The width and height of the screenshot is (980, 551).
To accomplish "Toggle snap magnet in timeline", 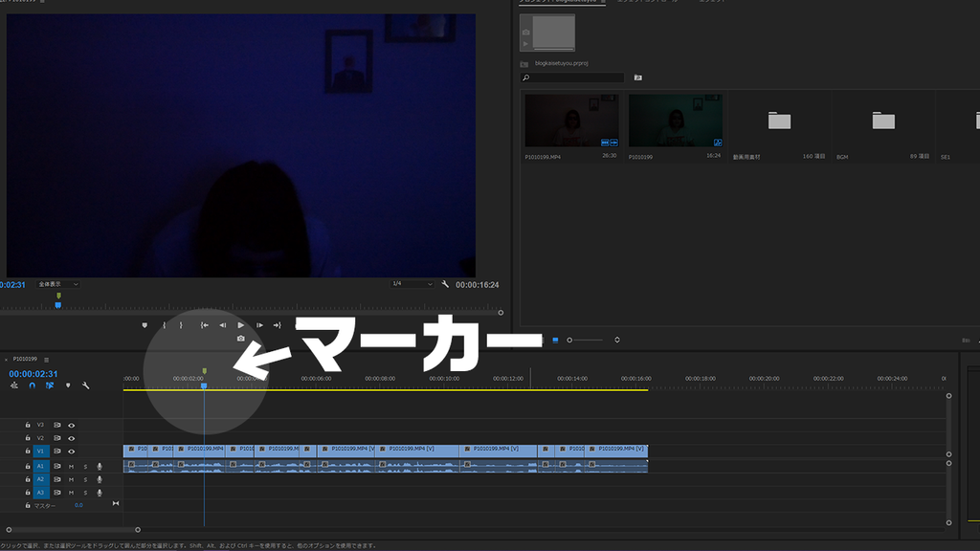I will pyautogui.click(x=32, y=386).
